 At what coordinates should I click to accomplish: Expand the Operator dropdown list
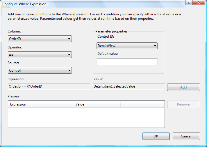(40, 55)
